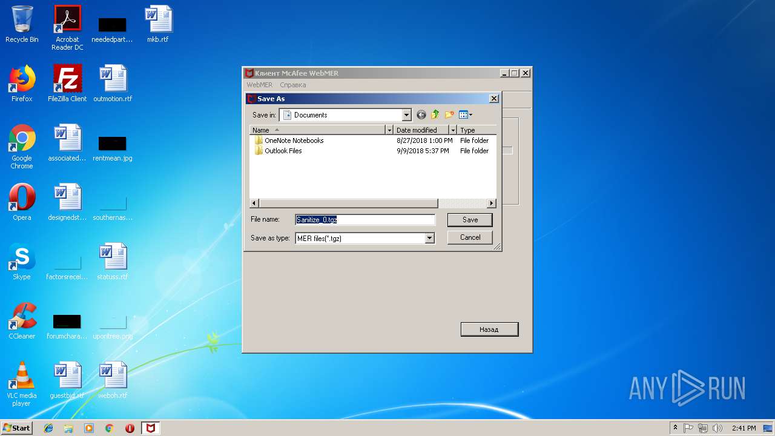
Task: Select weboh.rtf desktop document
Action: [113, 380]
